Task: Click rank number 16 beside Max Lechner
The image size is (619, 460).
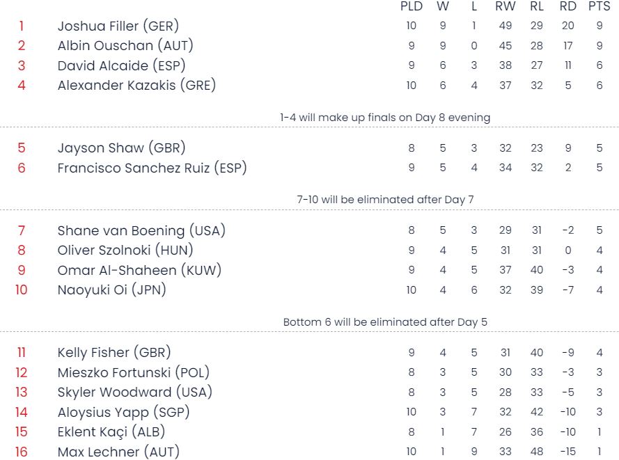Action: click(22, 452)
